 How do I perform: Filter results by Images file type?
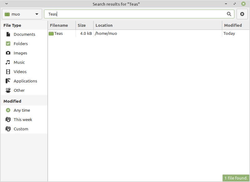(24, 53)
